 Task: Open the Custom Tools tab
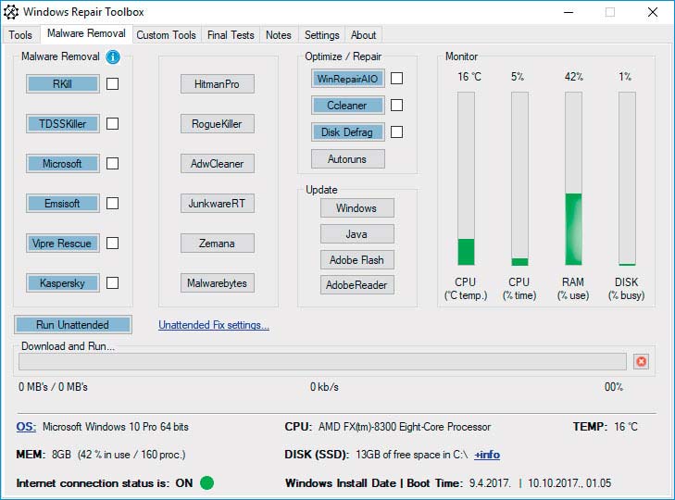(166, 35)
